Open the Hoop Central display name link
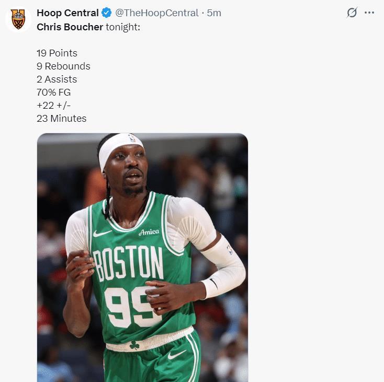 (67, 13)
